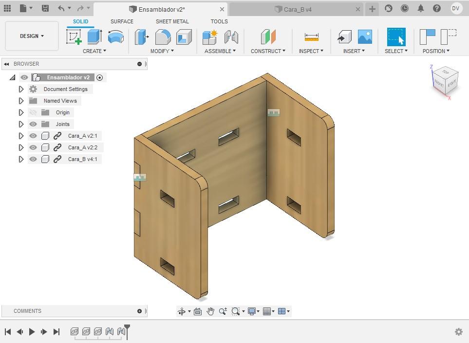The image size is (469, 343).
Task: Expand the Cara_A v2:1 component
Action: pyautogui.click(x=21, y=136)
